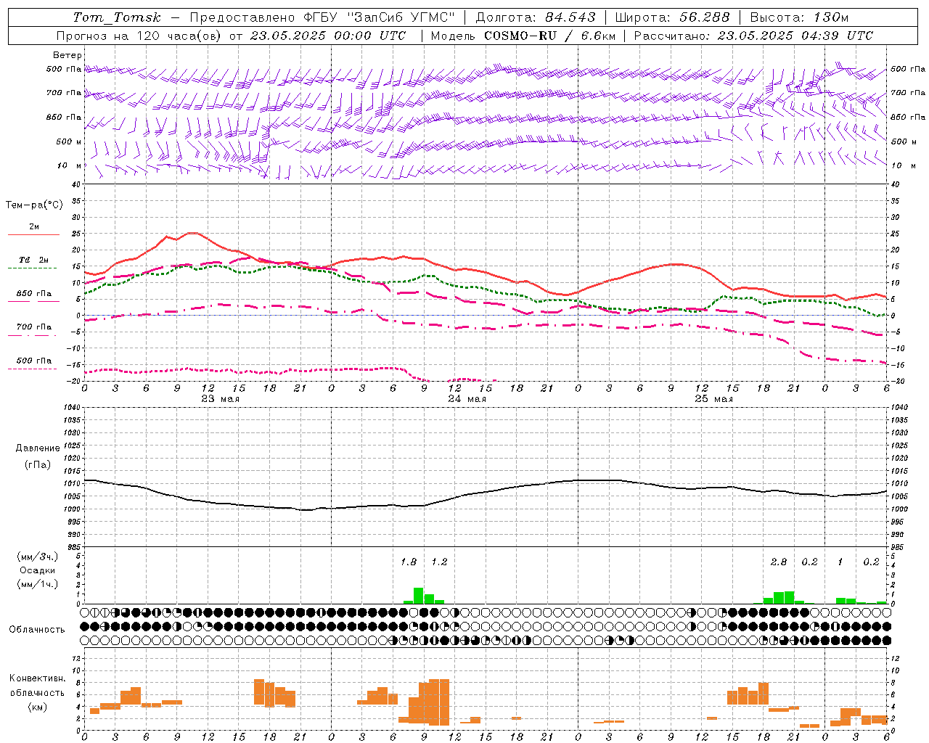Viewport: 929px width, 743px height.
Task: Click the (мм/1ч.) unit label
Action: pos(37,584)
